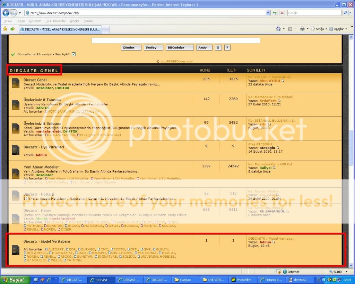Click the Diecast Genel forum folder icon
The height and width of the screenshot is (284, 355).
[x=15, y=83]
